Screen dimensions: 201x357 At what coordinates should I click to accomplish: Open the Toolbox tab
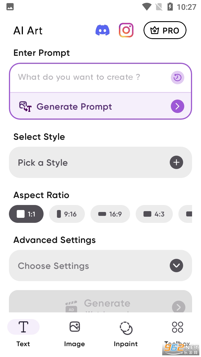pyautogui.click(x=177, y=332)
